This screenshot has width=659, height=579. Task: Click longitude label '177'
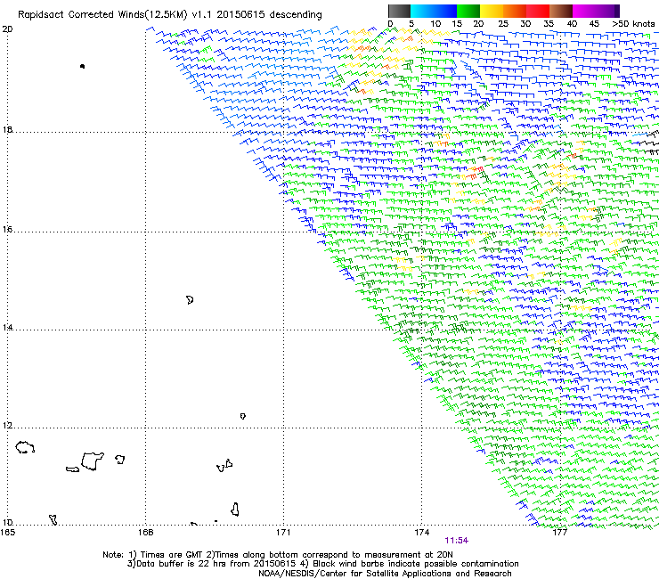point(559,533)
